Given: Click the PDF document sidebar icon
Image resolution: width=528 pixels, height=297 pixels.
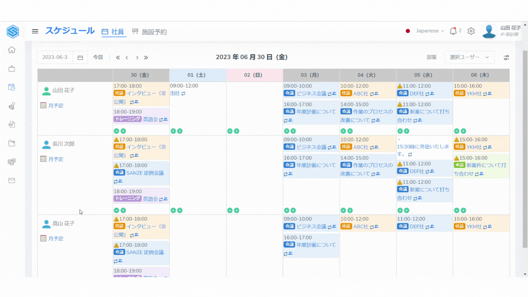Looking at the screenshot, I should click(12, 125).
